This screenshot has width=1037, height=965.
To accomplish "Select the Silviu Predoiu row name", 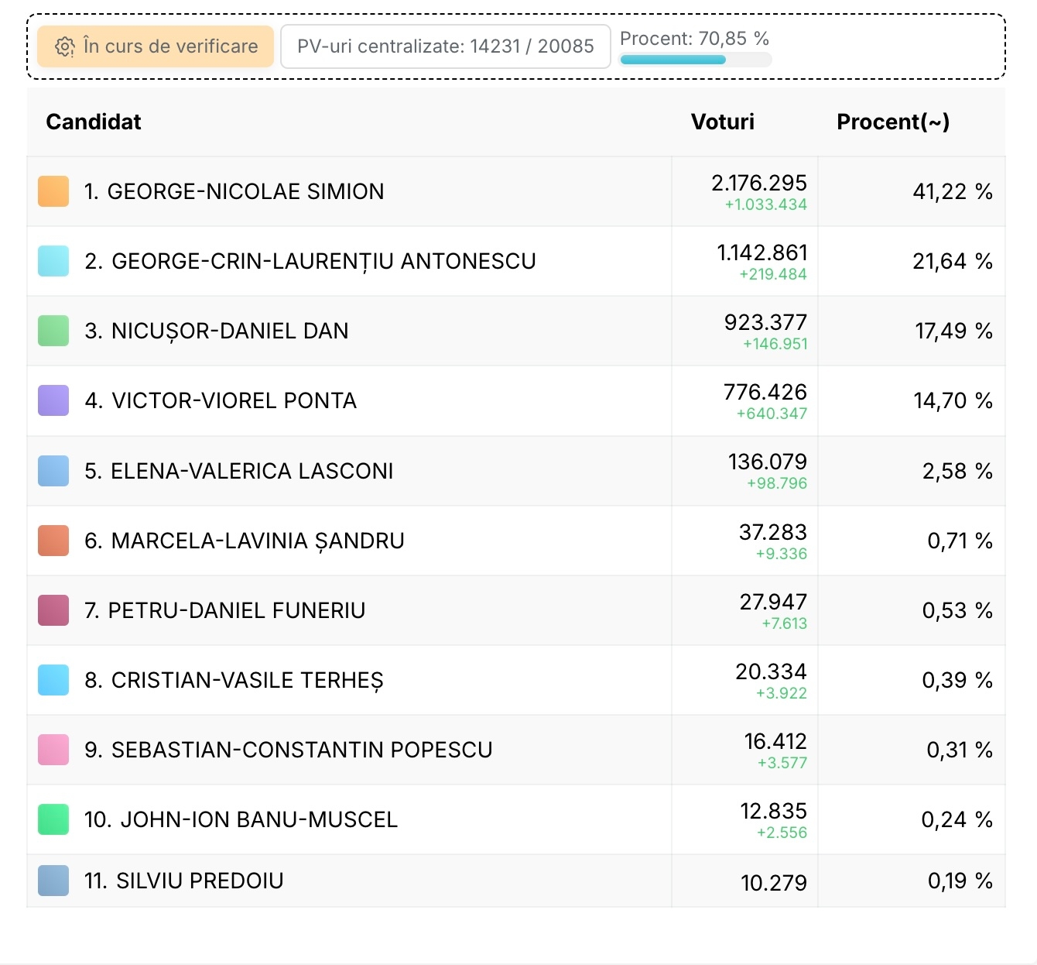I will pyautogui.click(x=184, y=881).
